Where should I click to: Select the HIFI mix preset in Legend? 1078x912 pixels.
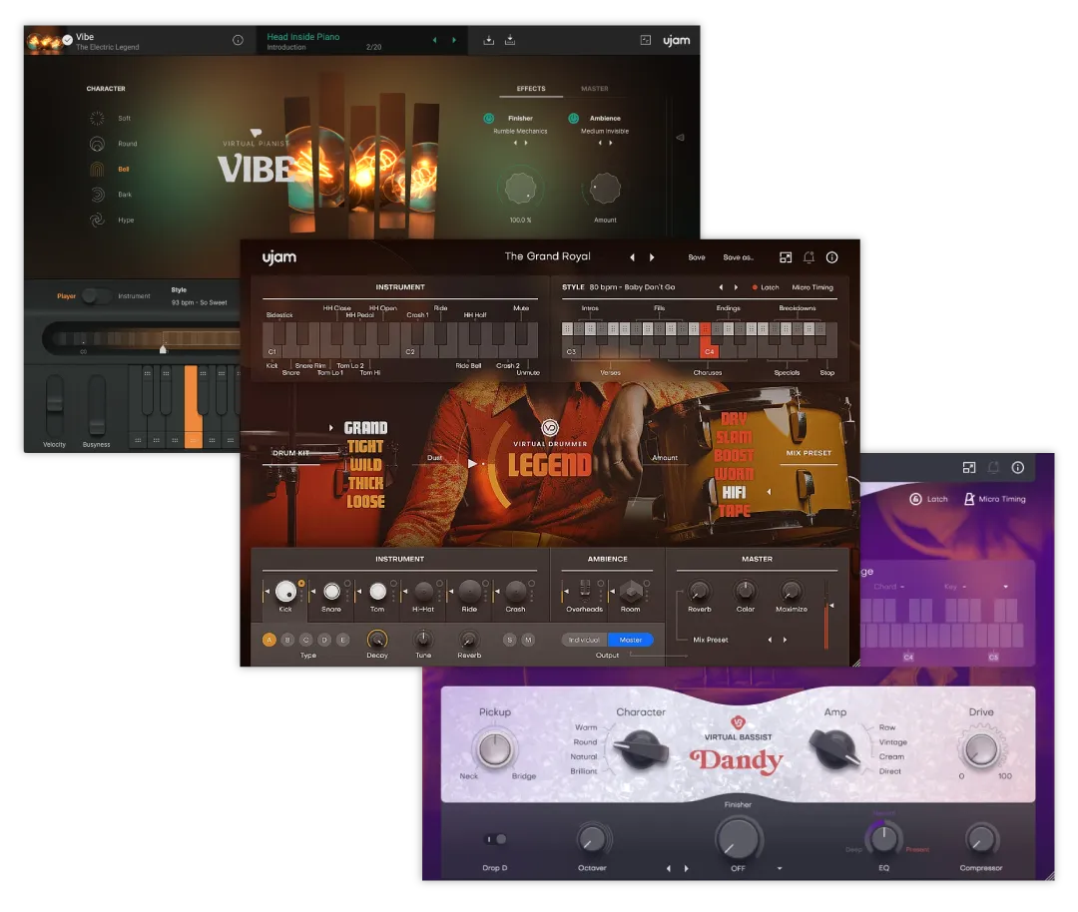coord(734,493)
